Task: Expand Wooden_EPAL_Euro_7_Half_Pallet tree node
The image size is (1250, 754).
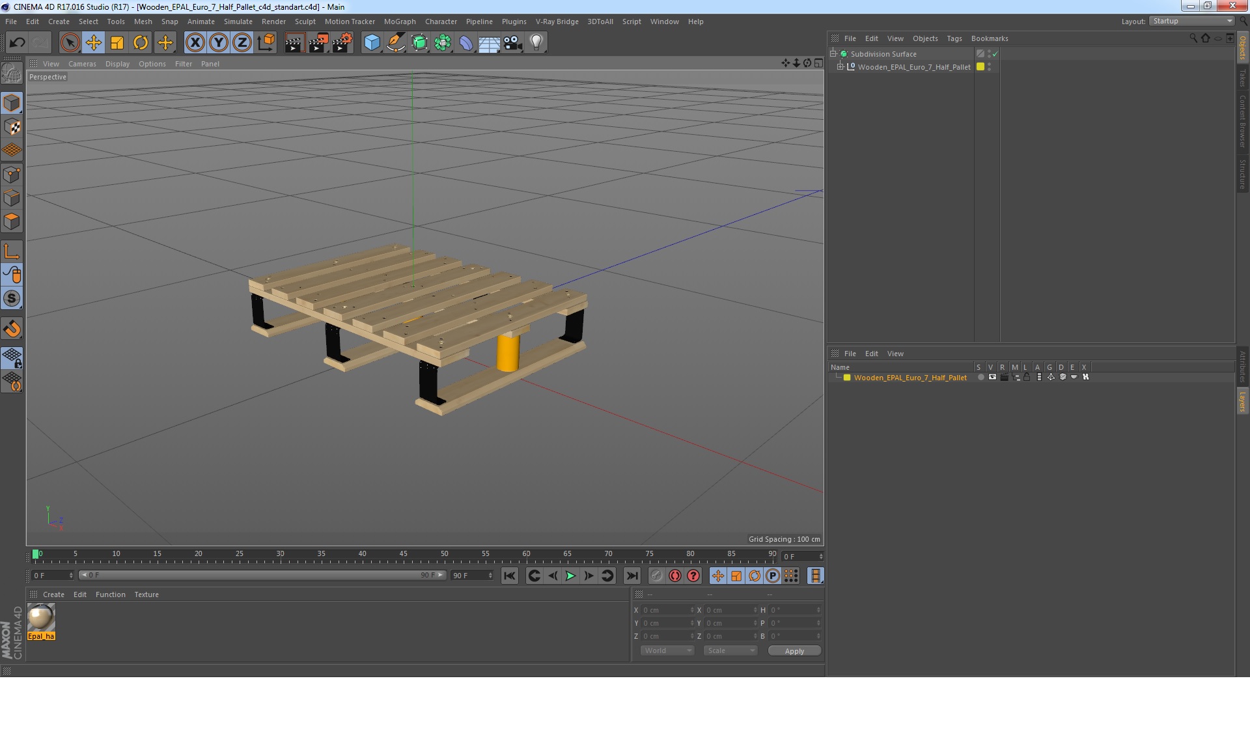Action: (840, 66)
